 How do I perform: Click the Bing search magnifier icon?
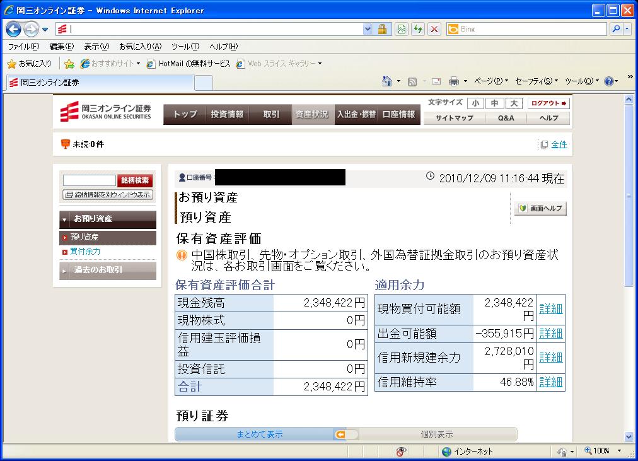[x=615, y=29]
